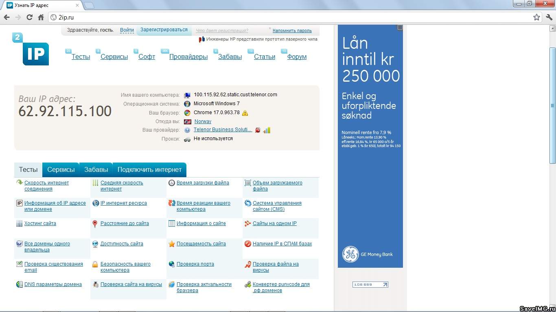Click the red SPAM base check icon
The image size is (556, 312).
click(x=248, y=244)
